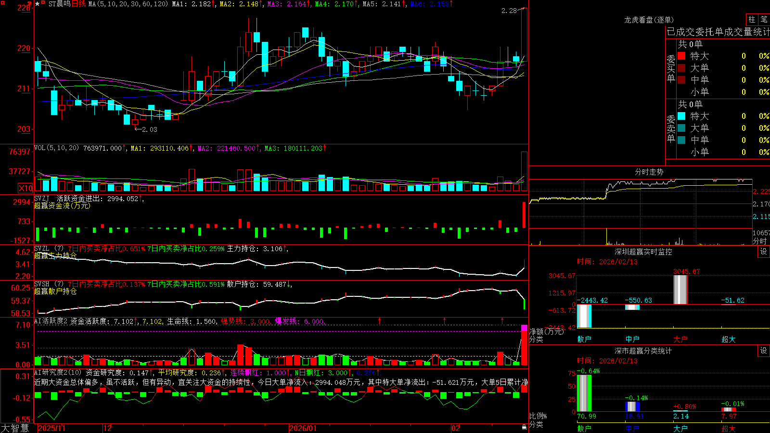Select the 分时走势 panel header
770x433 pixels.
click(x=649, y=172)
